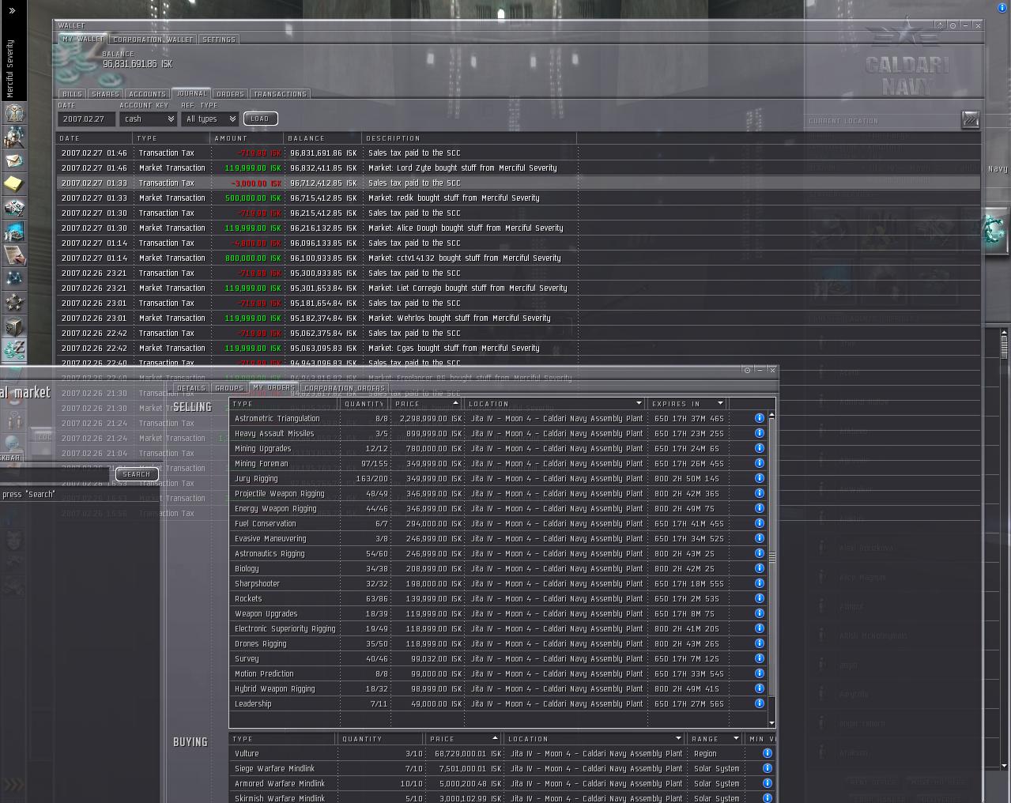Switch to the wallet Orders tab
Viewport: 1011px width, 803px height.
(x=230, y=94)
